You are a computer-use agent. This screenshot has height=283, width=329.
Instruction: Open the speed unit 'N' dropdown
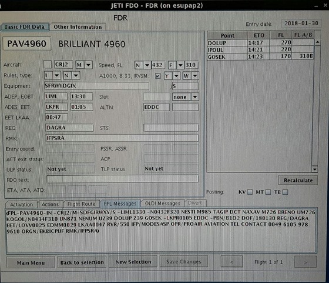147,65
